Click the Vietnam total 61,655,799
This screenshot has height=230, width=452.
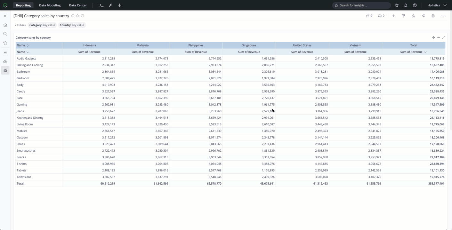[x=374, y=184]
